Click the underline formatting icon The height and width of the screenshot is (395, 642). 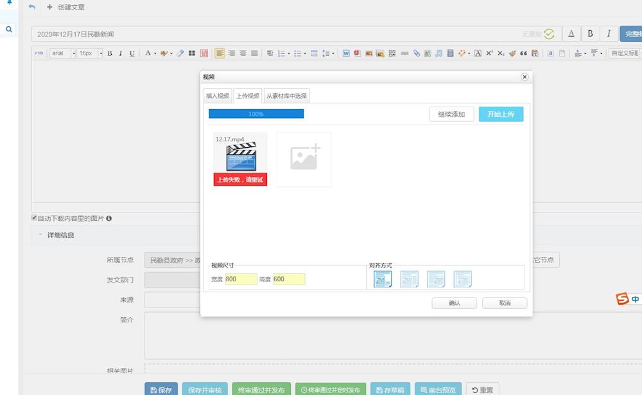[132, 53]
